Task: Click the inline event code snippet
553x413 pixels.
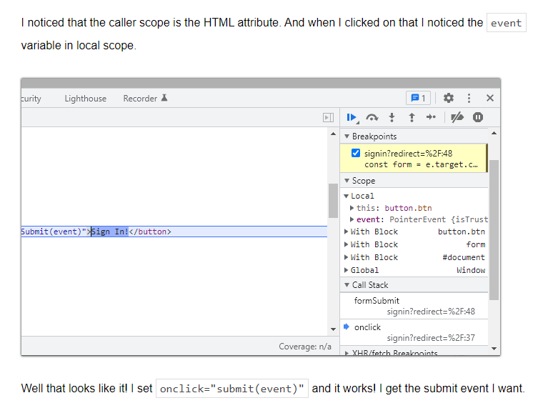Action: [506, 23]
